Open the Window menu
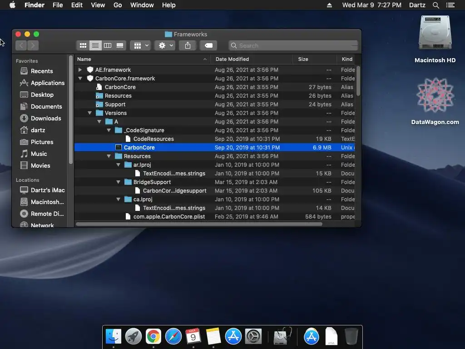 (x=142, y=5)
